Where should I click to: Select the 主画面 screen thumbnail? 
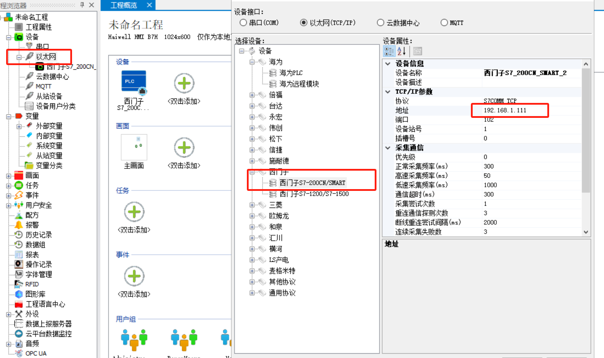(134, 147)
